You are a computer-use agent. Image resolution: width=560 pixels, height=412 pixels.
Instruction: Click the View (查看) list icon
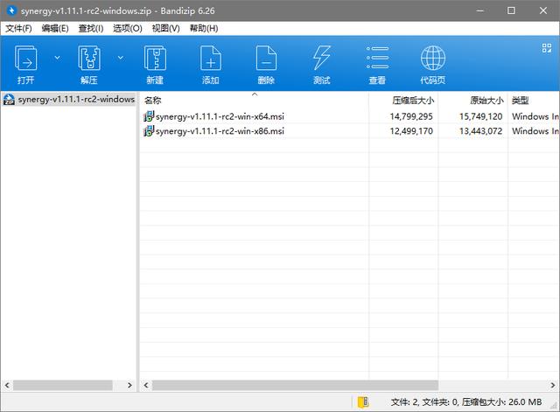point(377,58)
